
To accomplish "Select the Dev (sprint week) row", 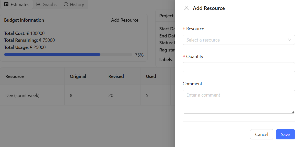I will pyautogui.click(x=22, y=96).
